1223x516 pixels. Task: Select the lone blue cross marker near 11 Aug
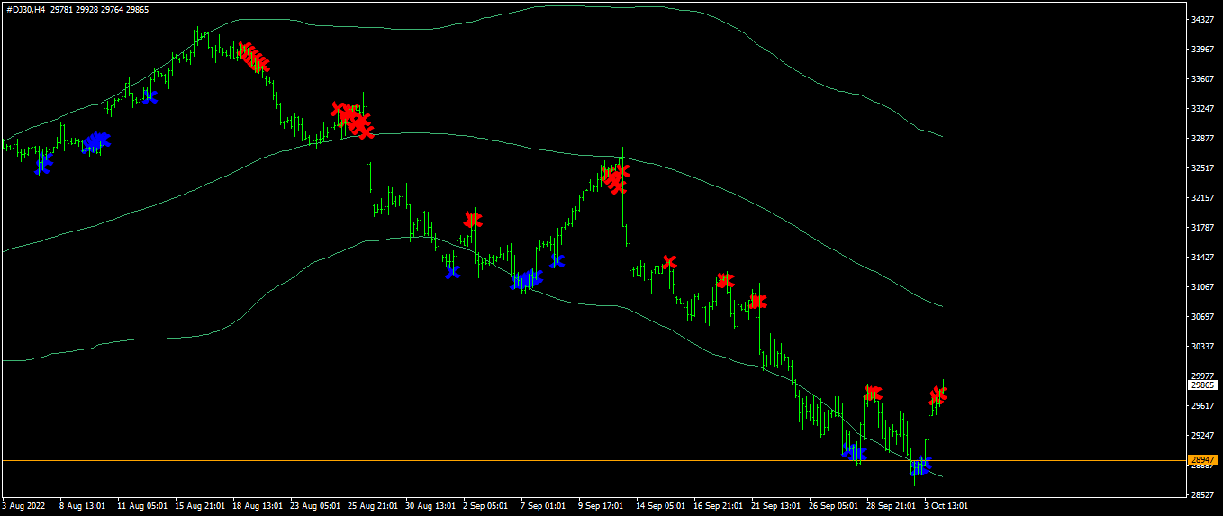pos(149,96)
